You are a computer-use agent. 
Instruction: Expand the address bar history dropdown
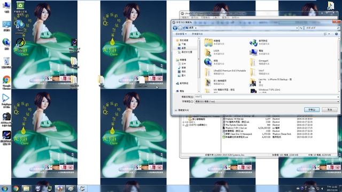tap(297, 28)
